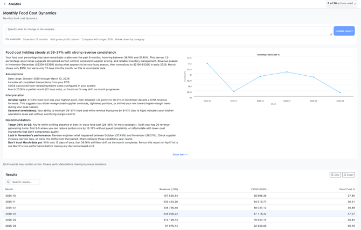Focus the Search results input box
The image size is (361, 230).
click(x=25, y=182)
